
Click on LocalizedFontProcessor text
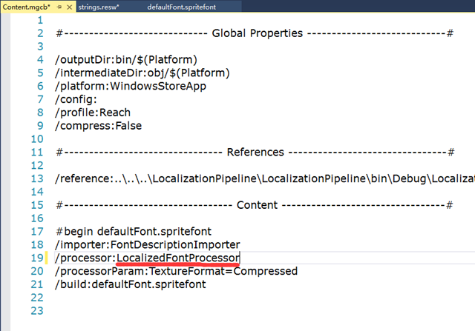[x=178, y=258]
